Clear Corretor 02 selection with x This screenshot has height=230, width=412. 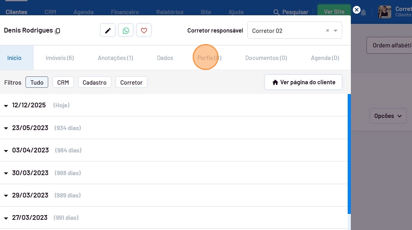click(327, 31)
